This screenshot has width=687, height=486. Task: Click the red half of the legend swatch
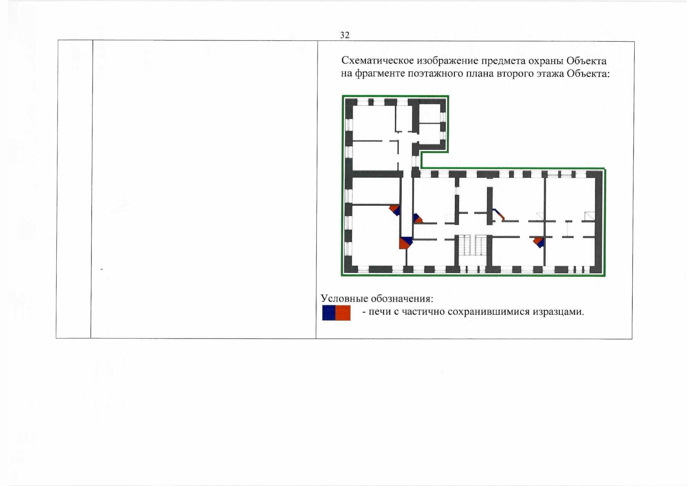pos(343,313)
